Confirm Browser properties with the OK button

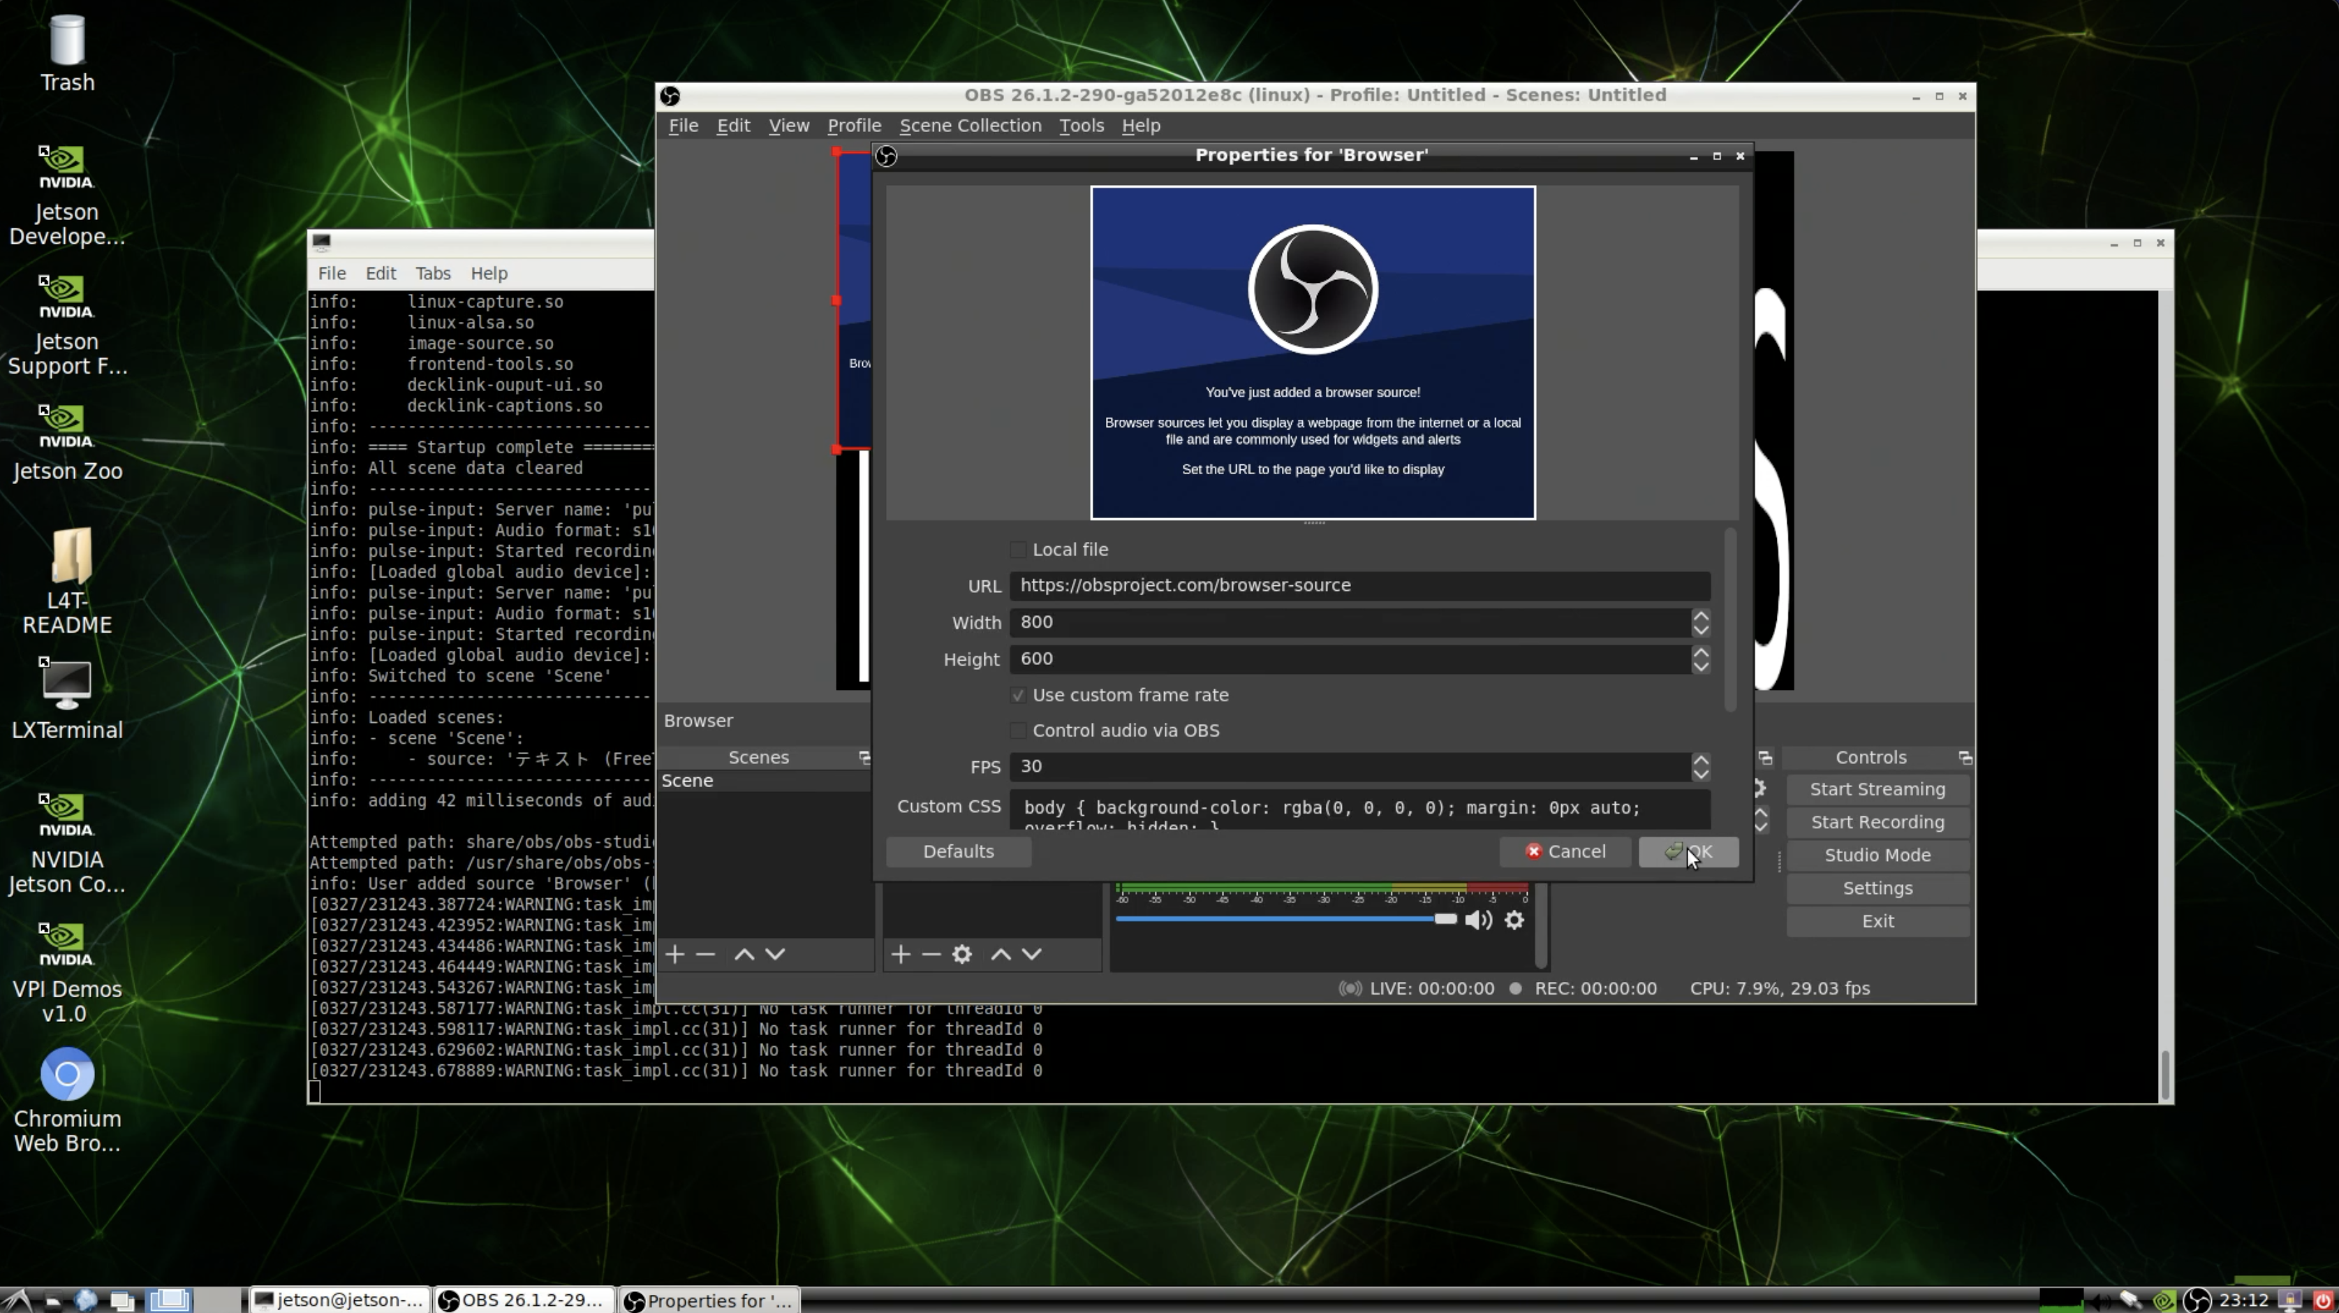pos(1688,852)
